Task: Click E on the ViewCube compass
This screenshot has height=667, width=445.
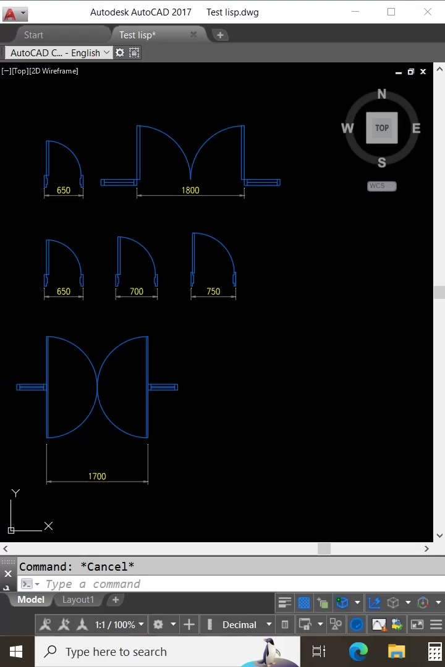Action: [416, 128]
